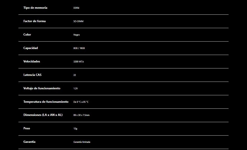The height and width of the screenshot is (150, 247).
Task: Click the CAS latency value 22
Action: [x=75, y=75]
